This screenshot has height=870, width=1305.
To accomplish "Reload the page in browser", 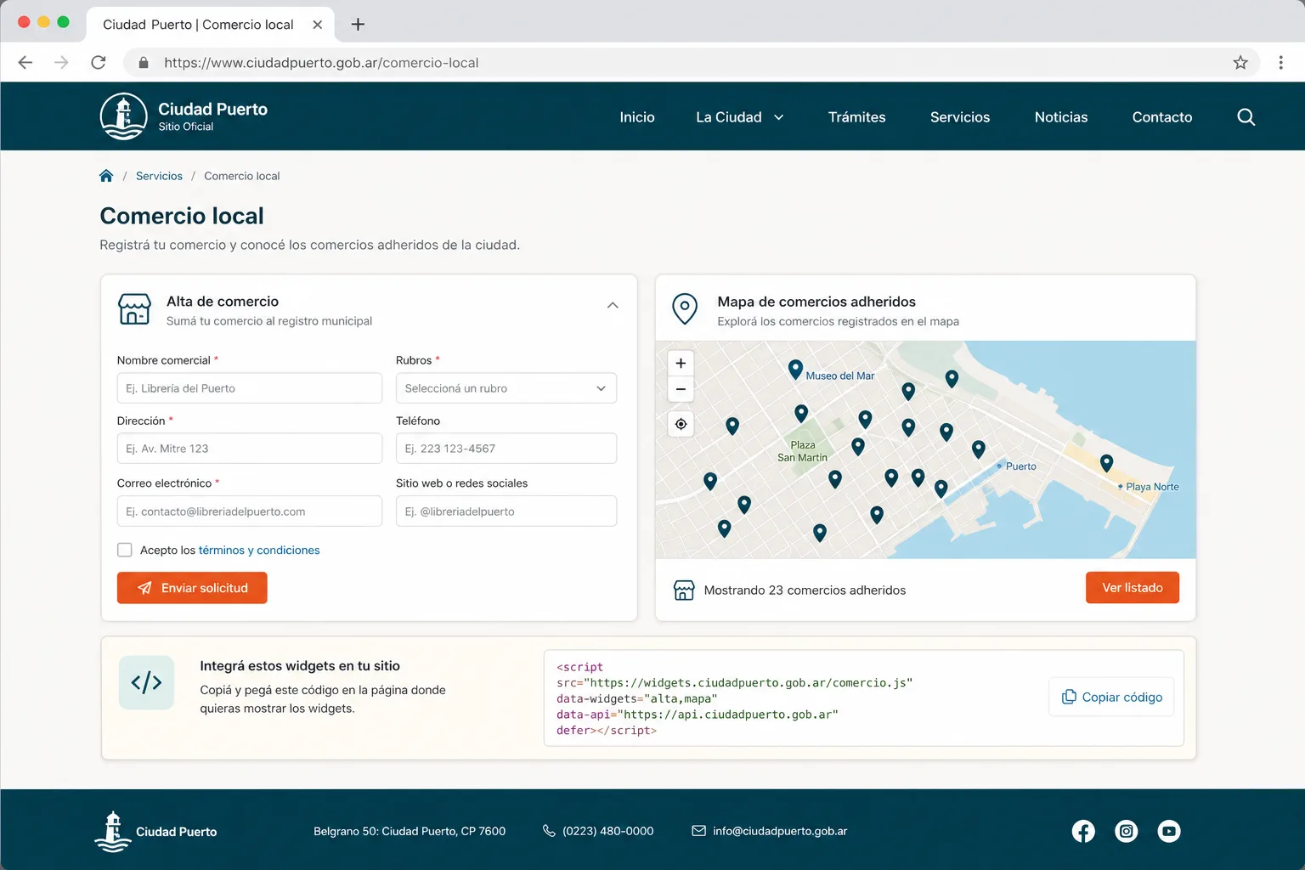I will click(x=99, y=62).
